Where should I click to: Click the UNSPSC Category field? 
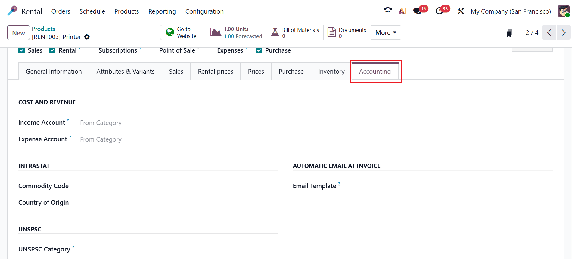click(x=179, y=249)
